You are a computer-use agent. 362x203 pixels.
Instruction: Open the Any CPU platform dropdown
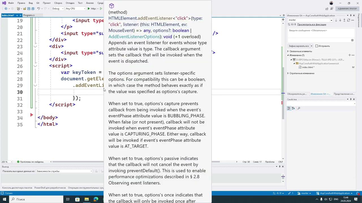pyautogui.click(x=75, y=9)
